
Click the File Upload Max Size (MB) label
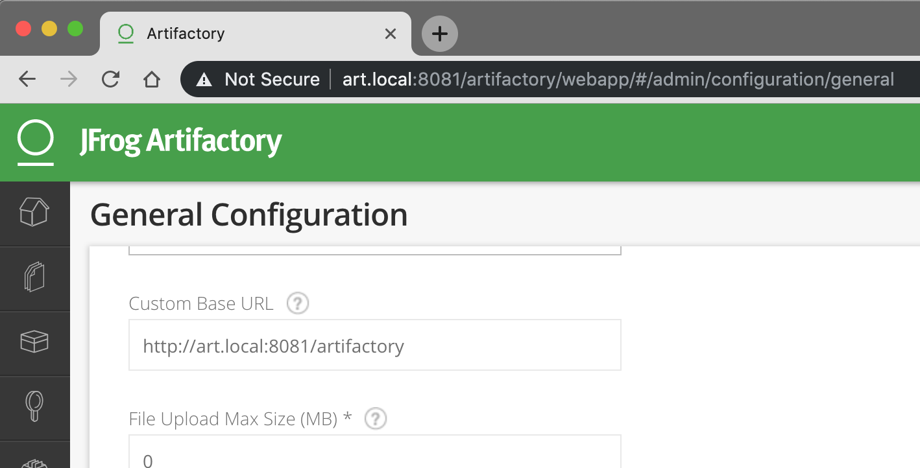pos(240,419)
